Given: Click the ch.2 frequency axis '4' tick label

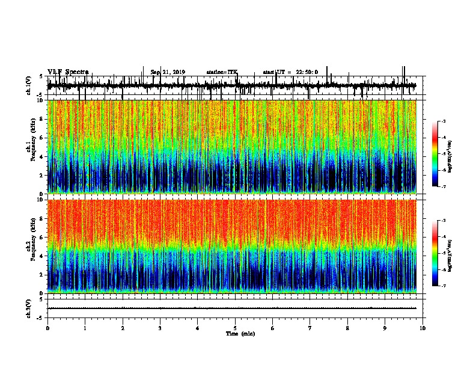Looking at the screenshot, I should pos(41,256).
